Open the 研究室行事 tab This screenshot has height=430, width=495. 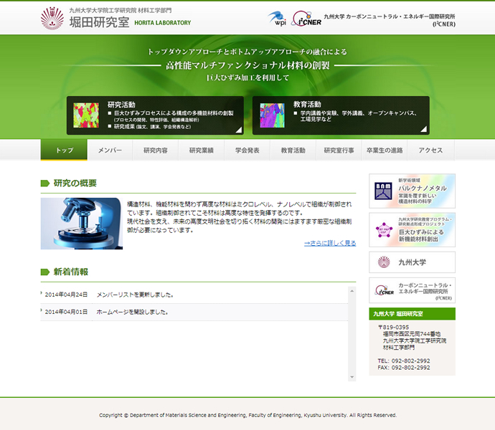[339, 150]
